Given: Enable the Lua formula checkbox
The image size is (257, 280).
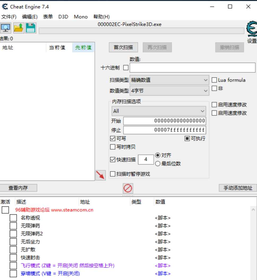Looking at the screenshot, I should [x=214, y=80].
